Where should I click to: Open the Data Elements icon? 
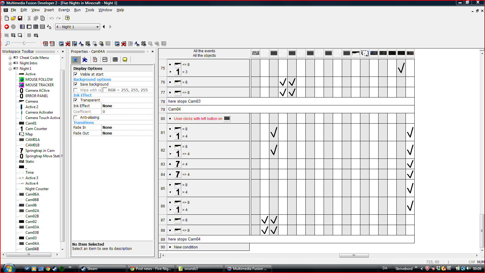point(49,27)
